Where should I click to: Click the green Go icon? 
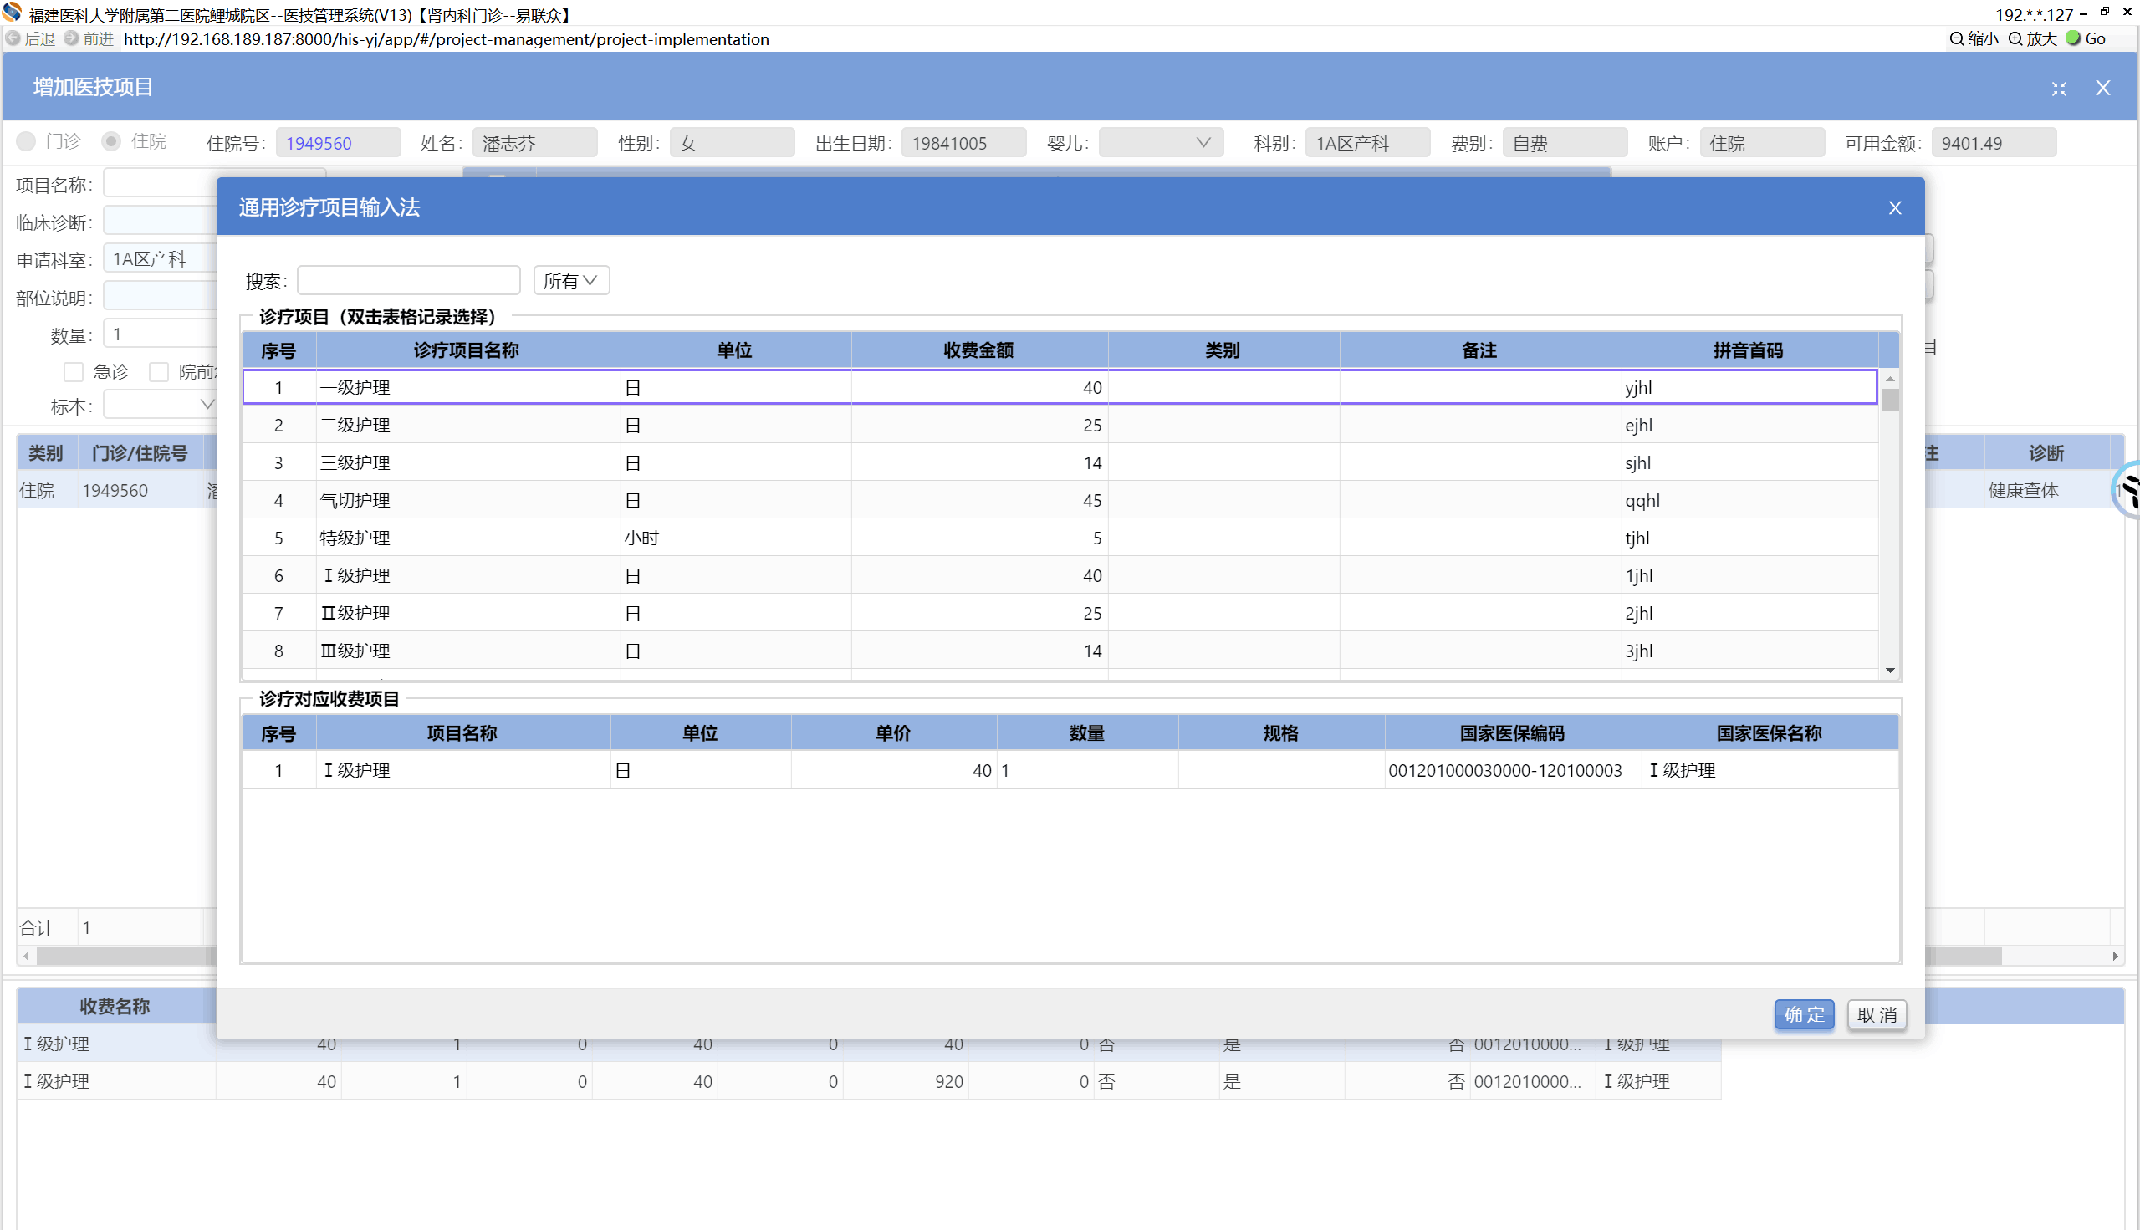coord(2073,38)
